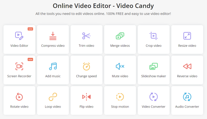Click the Crop video crop-frame icon
Viewport: 207px width, 119px height.
click(x=154, y=36)
